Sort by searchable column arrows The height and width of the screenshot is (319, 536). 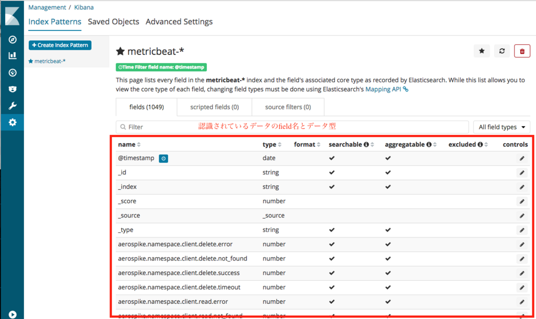pos(372,145)
